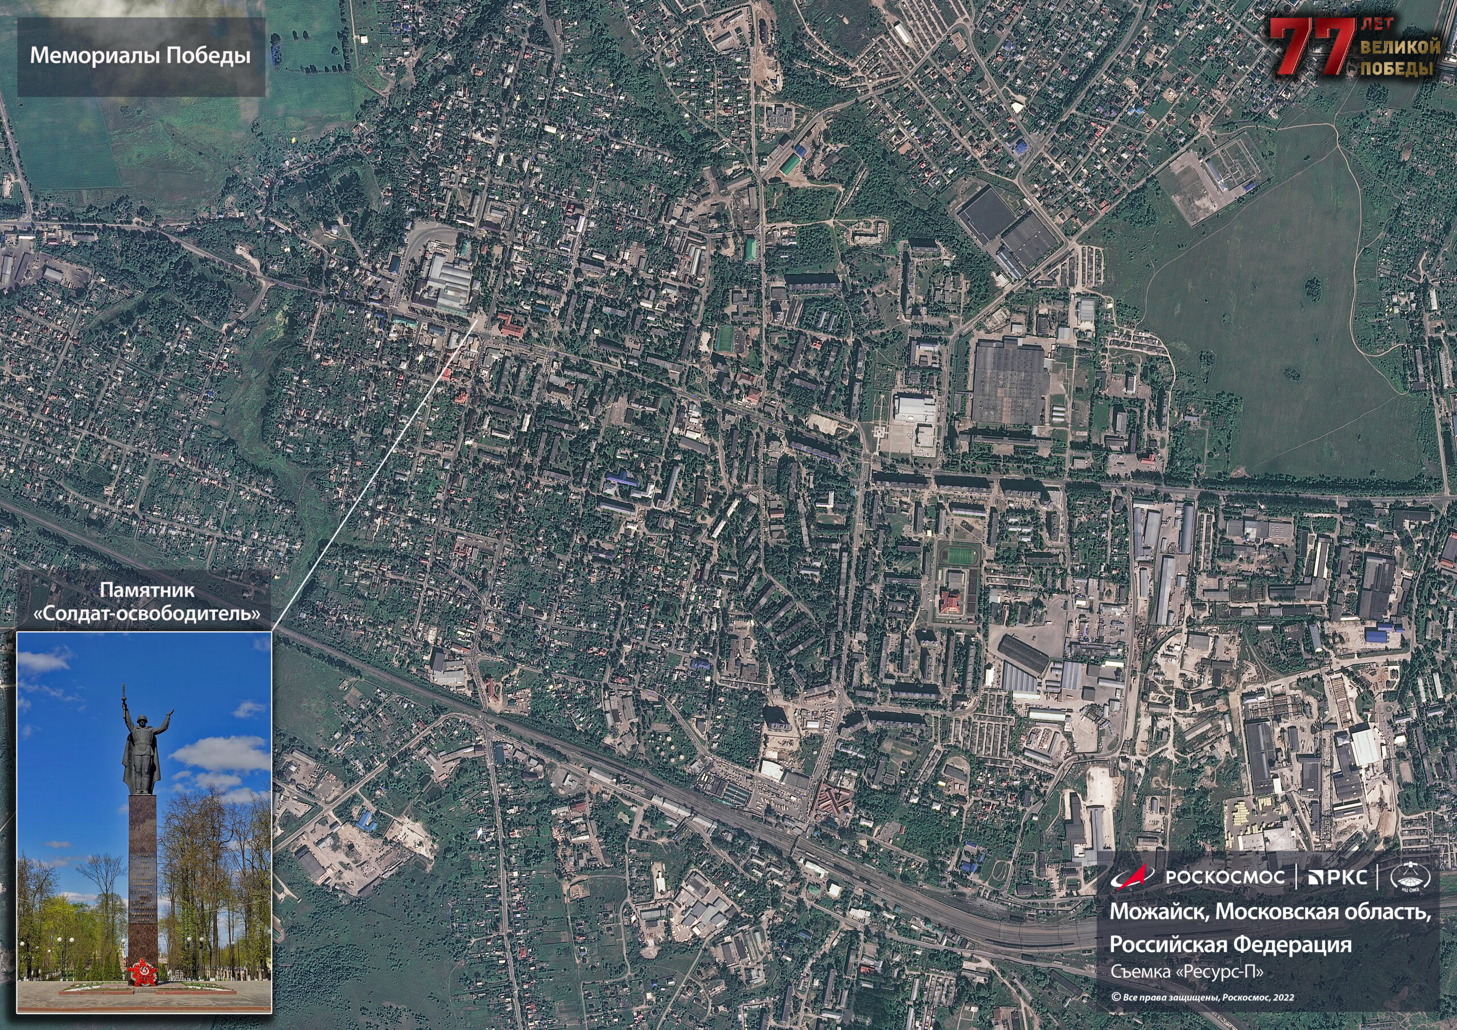Click the Памятник «Солдат-освободитель» caption label

pyautogui.click(x=147, y=602)
